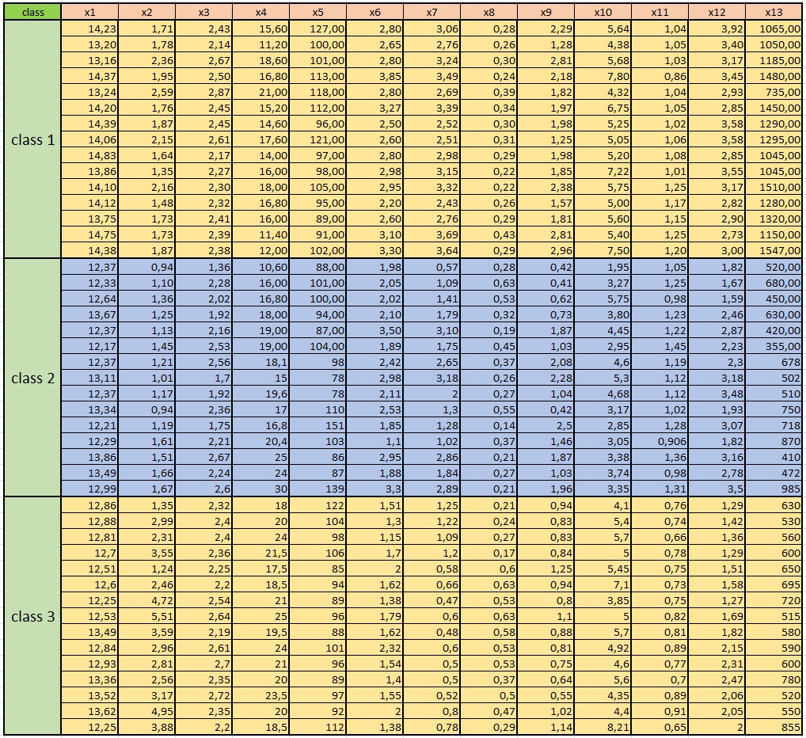Select the merged 'class 2' cell
Screen dimensions: 806x738
click(x=32, y=378)
